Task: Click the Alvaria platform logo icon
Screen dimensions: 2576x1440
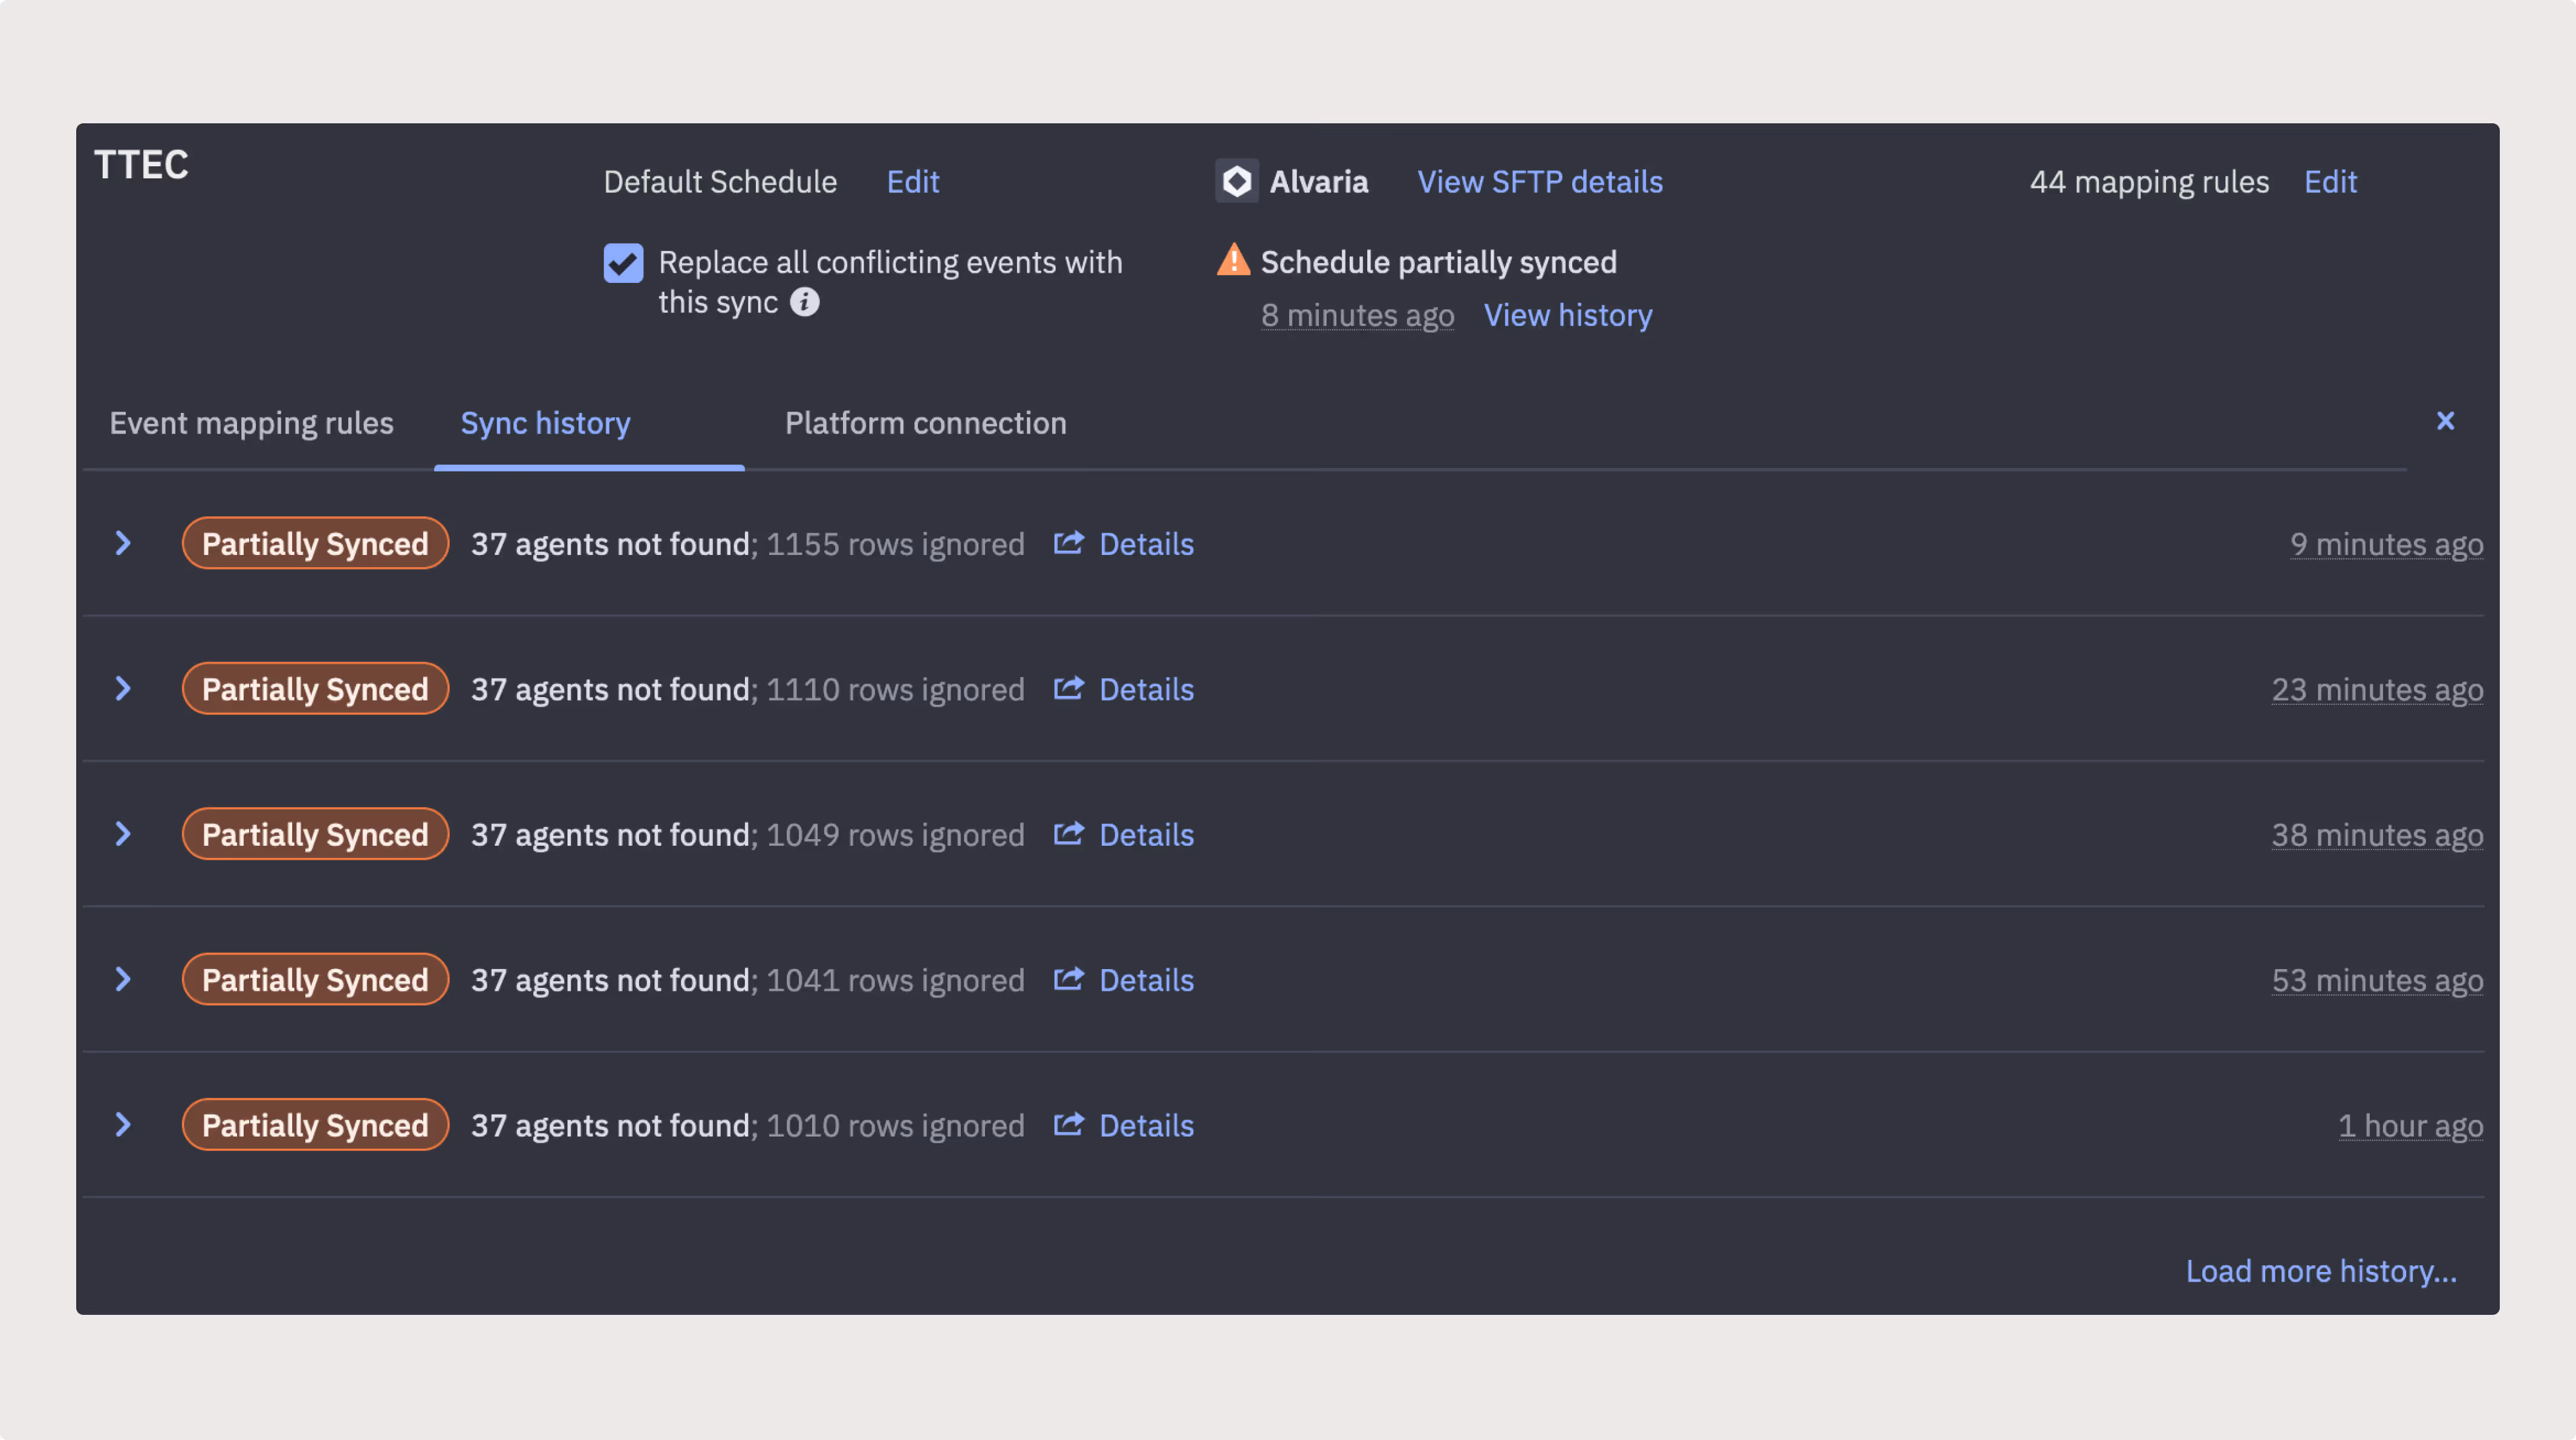Action: (x=1236, y=181)
